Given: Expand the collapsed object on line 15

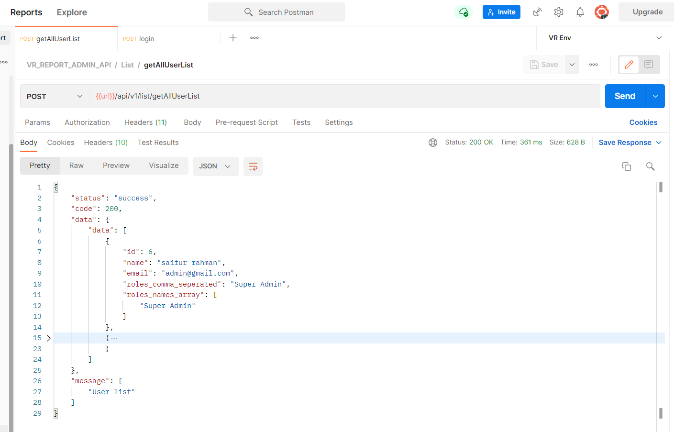Looking at the screenshot, I should pos(49,338).
